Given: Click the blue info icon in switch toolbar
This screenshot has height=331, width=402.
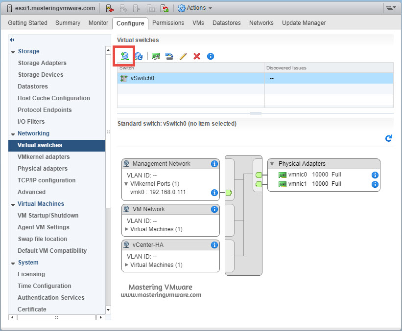Looking at the screenshot, I should pos(211,56).
